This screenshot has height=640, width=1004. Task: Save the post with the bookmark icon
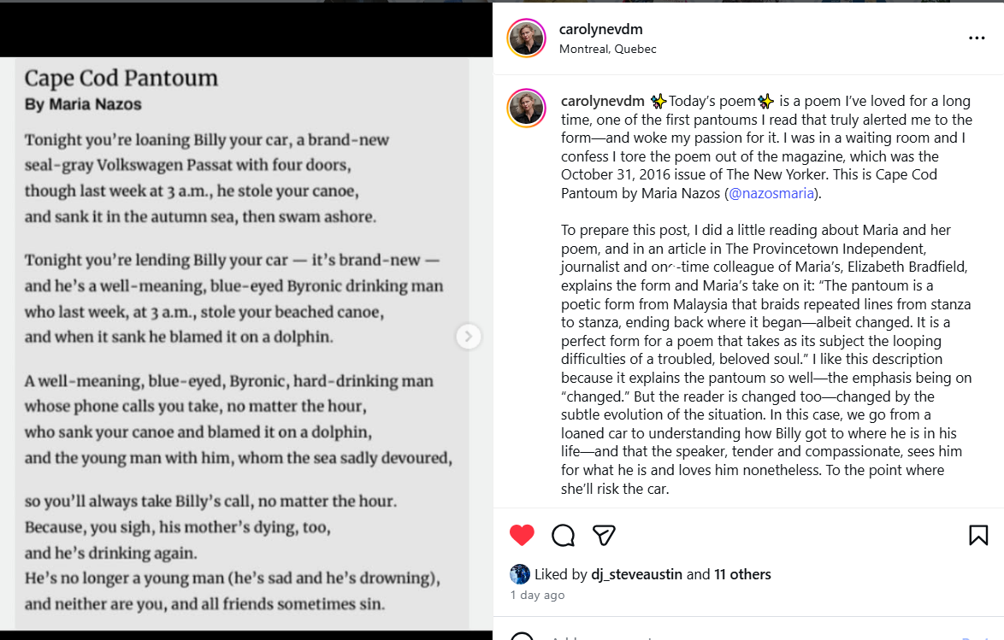pos(978,536)
